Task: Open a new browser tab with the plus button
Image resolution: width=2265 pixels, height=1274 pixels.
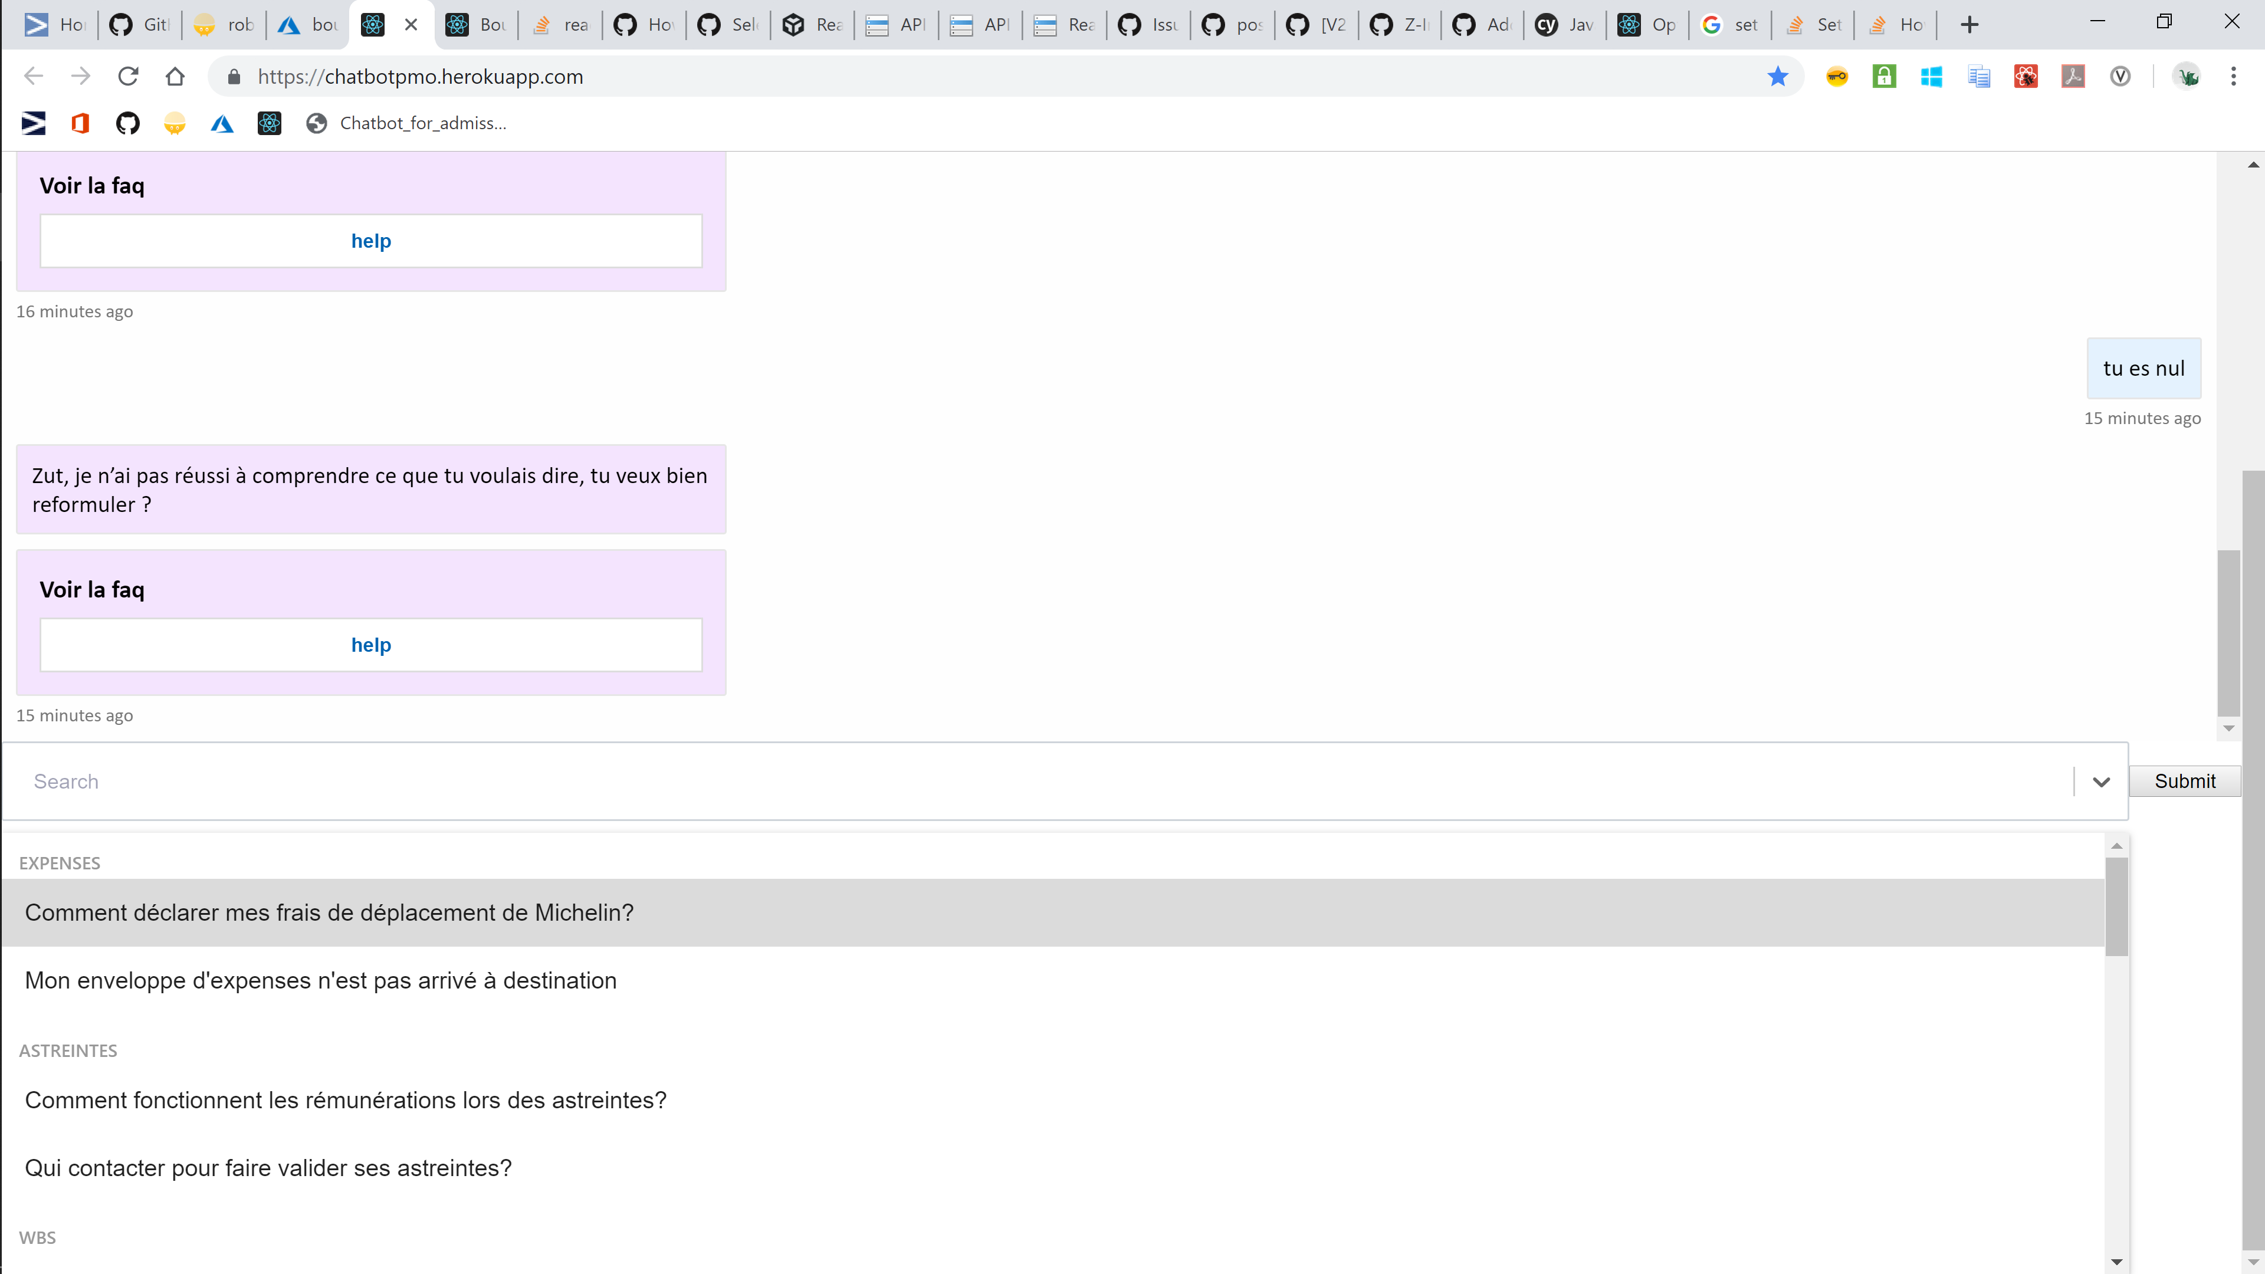Action: point(1969,25)
